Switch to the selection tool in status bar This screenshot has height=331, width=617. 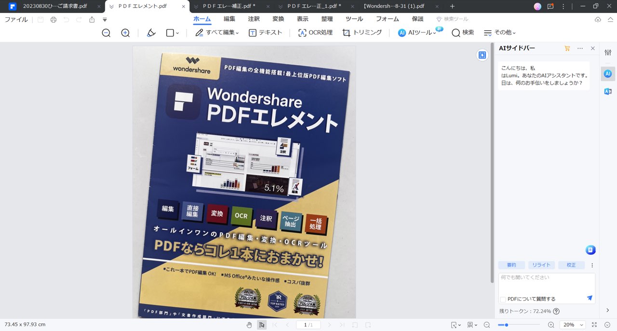(262, 325)
